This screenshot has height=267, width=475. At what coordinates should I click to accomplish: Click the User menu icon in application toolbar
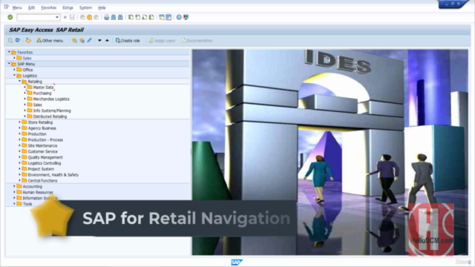click(10, 40)
